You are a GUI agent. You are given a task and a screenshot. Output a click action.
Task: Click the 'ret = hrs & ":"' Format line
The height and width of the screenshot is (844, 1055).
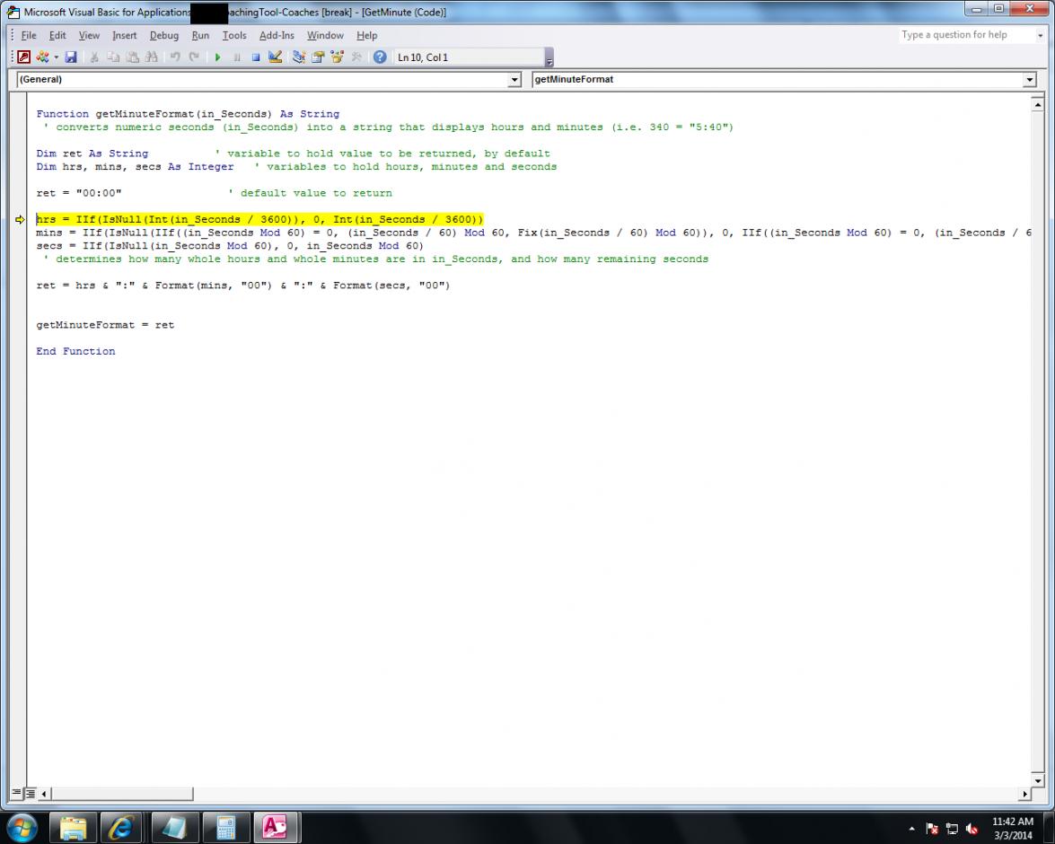pos(243,286)
